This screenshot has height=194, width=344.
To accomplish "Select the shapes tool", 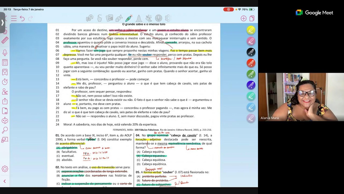I will coord(119,18).
